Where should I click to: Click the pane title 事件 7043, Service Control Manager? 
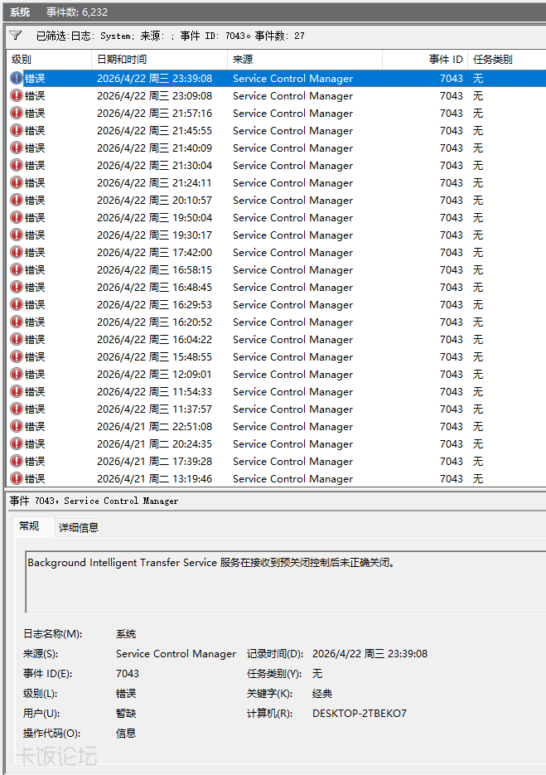[x=94, y=501]
